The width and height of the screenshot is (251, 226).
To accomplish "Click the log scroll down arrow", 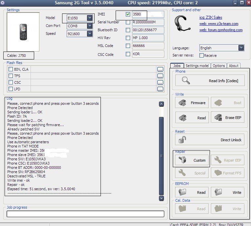I will pos(161,198).
